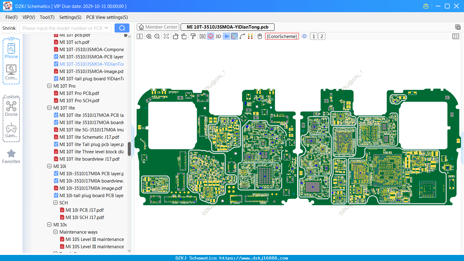The height and width of the screenshot is (261, 464).
Task: Collapse the SCH folder node
Action: 55,203
